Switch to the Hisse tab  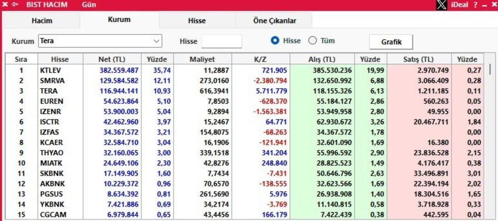tap(197, 21)
